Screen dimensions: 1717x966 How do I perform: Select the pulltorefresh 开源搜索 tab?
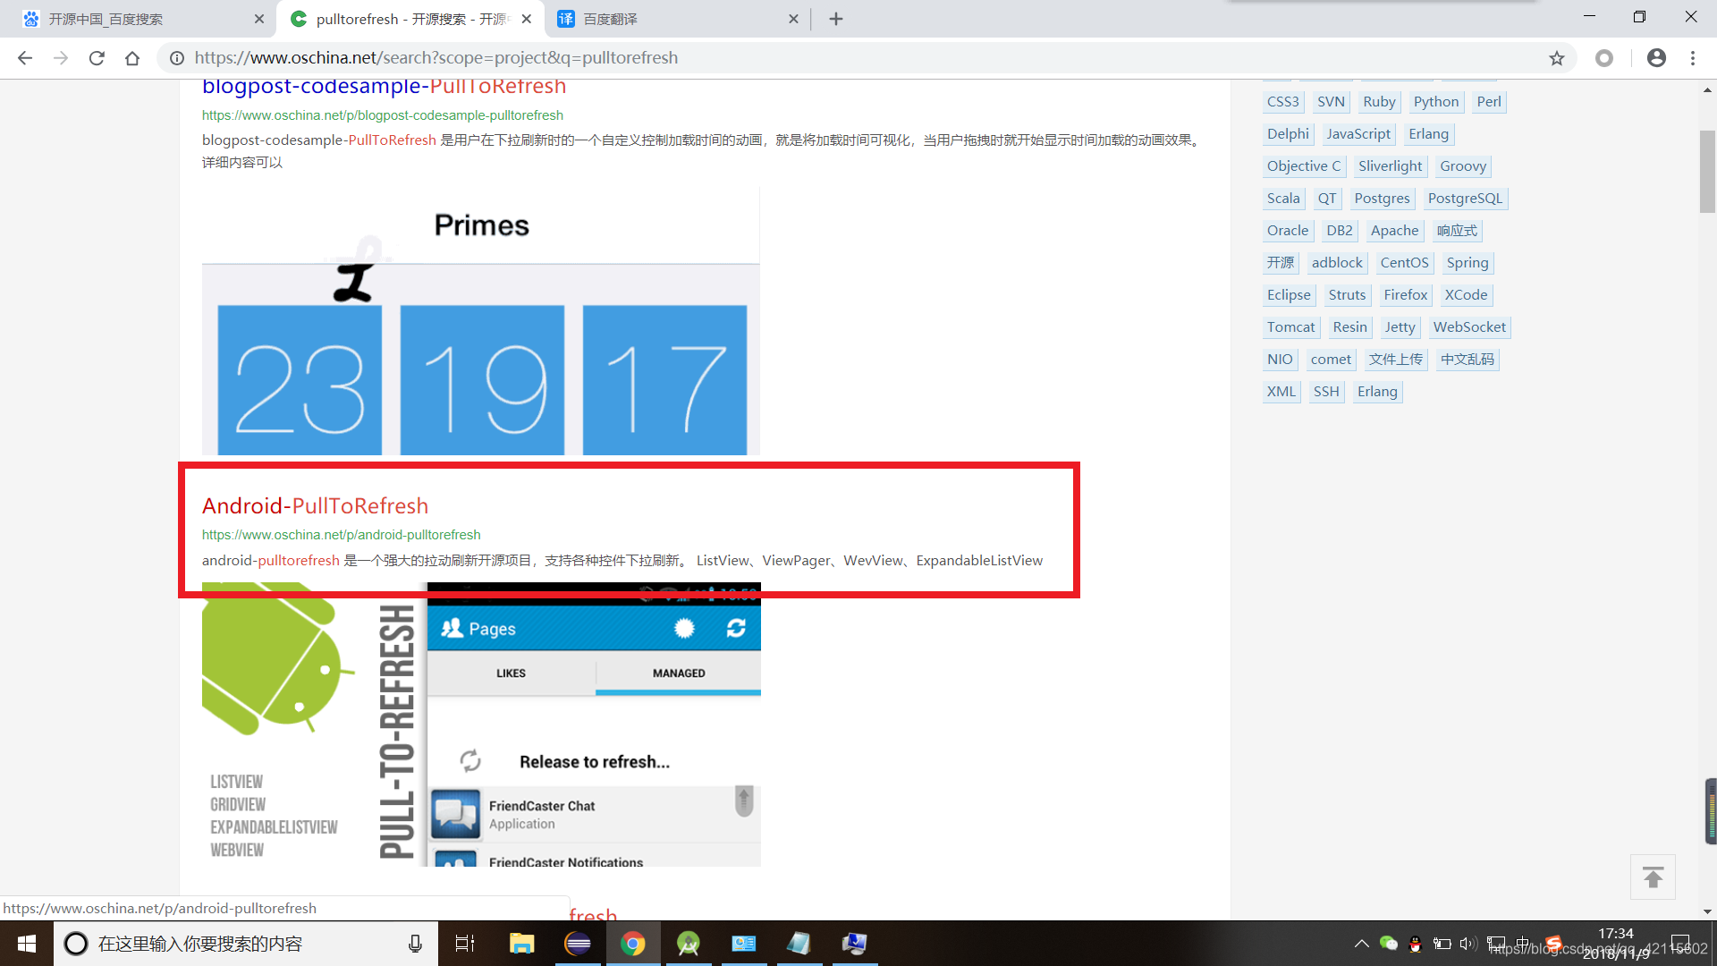(411, 19)
